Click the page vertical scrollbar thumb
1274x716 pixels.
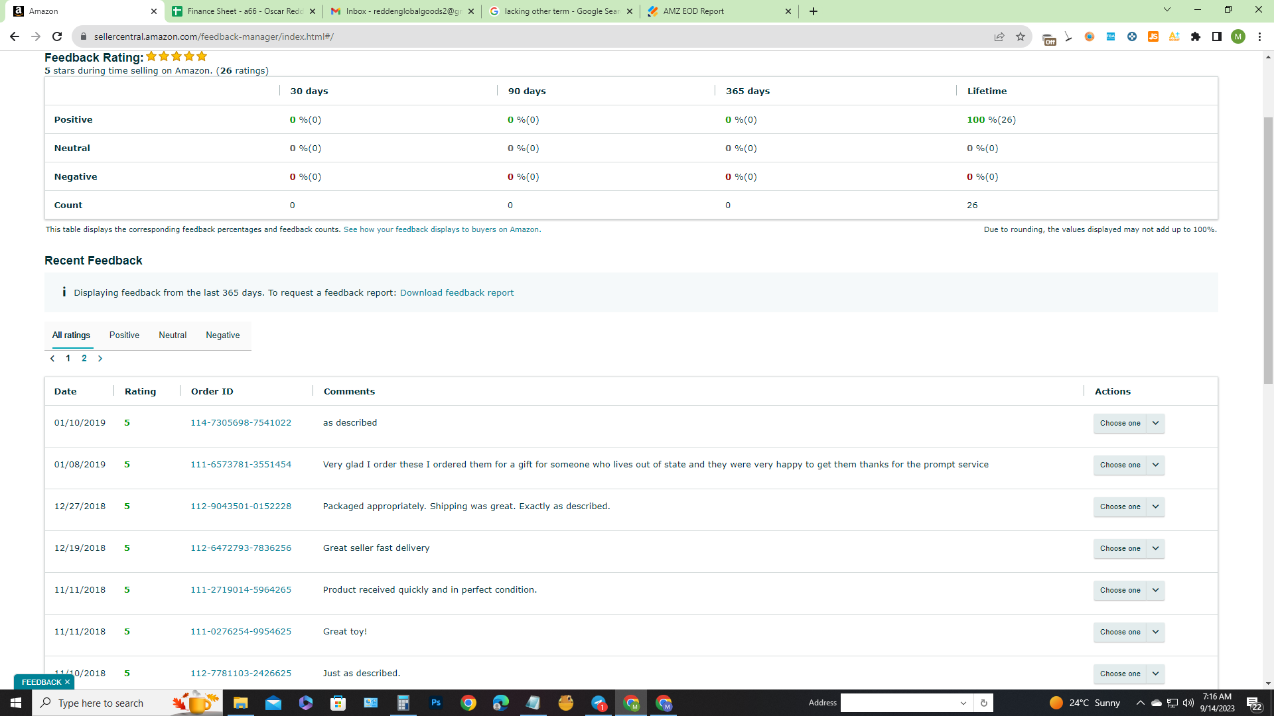1268,251
